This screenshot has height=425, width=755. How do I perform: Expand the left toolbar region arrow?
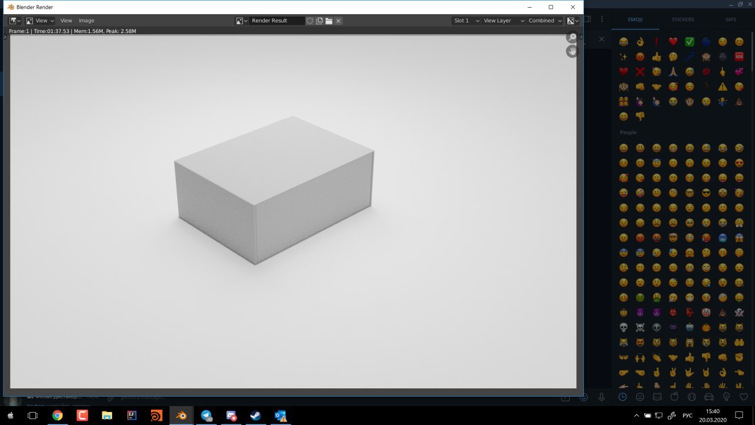[x=5, y=37]
